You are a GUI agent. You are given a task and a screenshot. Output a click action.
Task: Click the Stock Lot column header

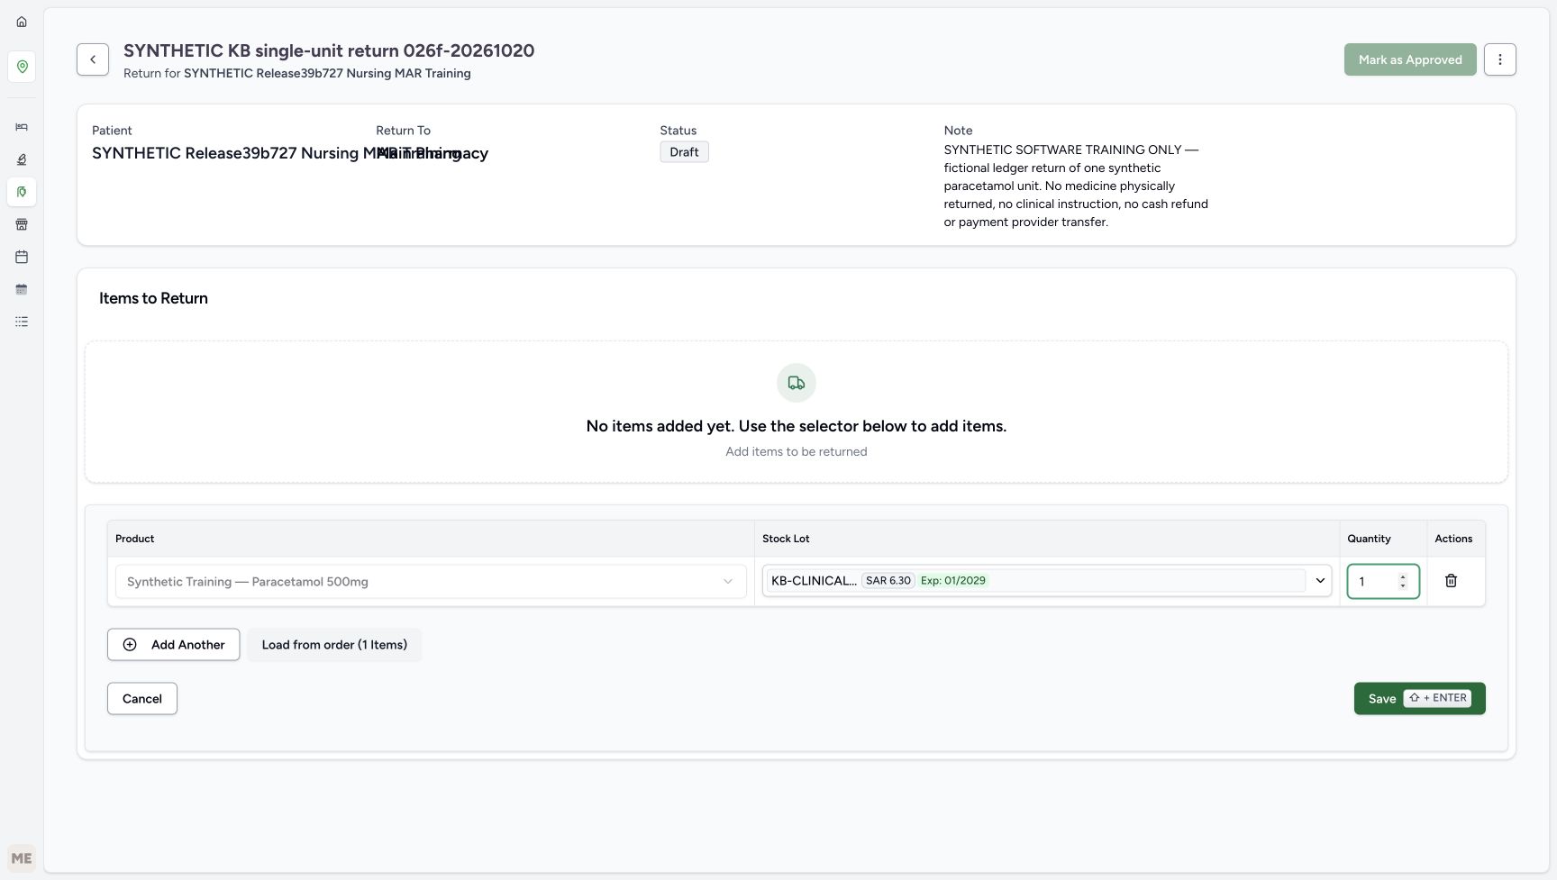(x=786, y=539)
